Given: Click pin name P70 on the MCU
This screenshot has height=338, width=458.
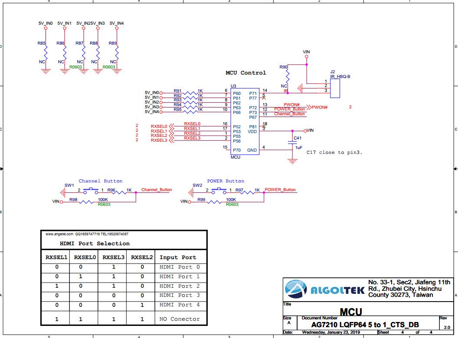Looking at the screenshot, I should click(x=237, y=150).
